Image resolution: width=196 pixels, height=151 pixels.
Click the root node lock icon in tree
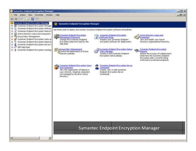[12, 23]
